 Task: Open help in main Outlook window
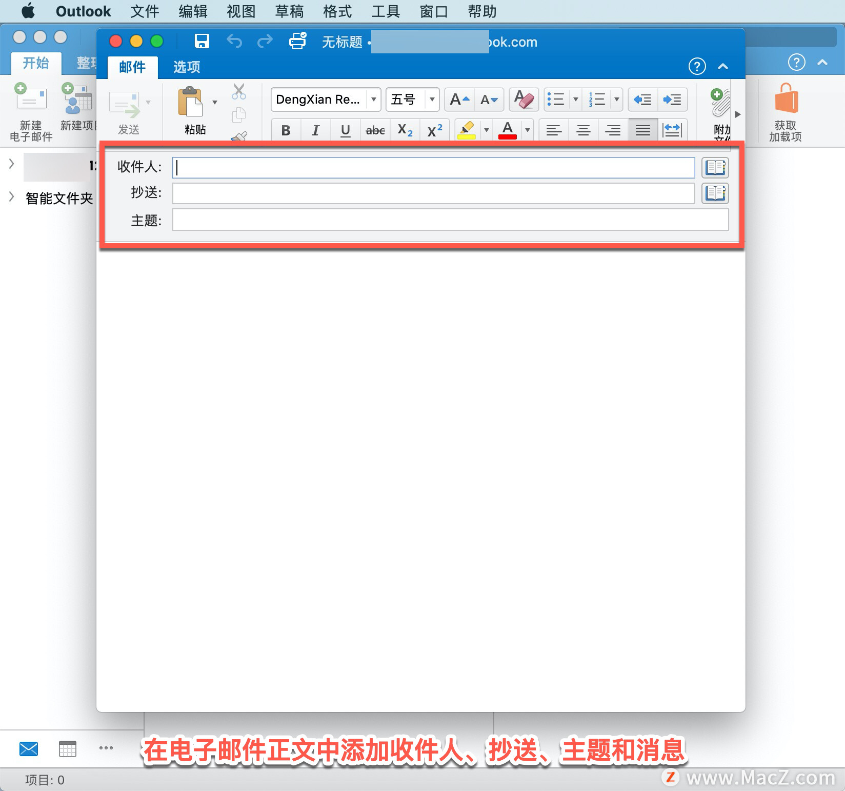pos(796,63)
